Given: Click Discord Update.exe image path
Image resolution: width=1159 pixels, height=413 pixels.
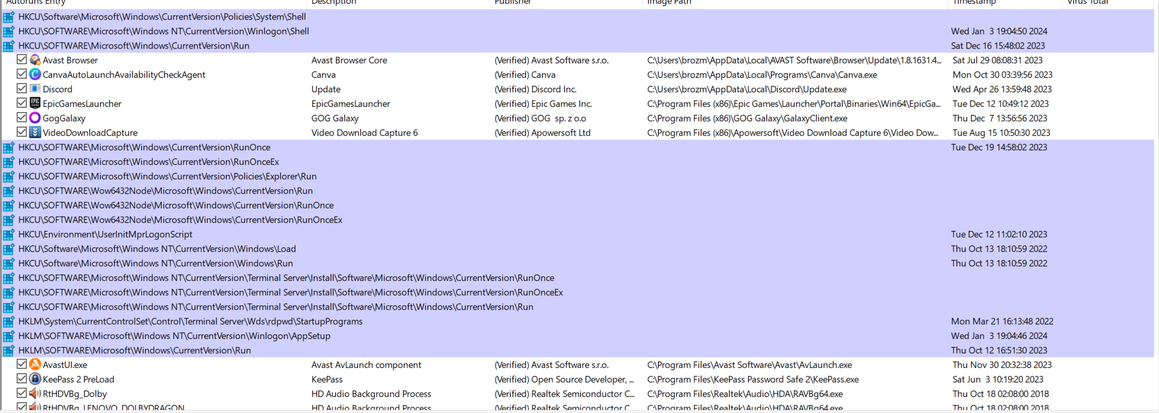Looking at the screenshot, I should pos(747,89).
